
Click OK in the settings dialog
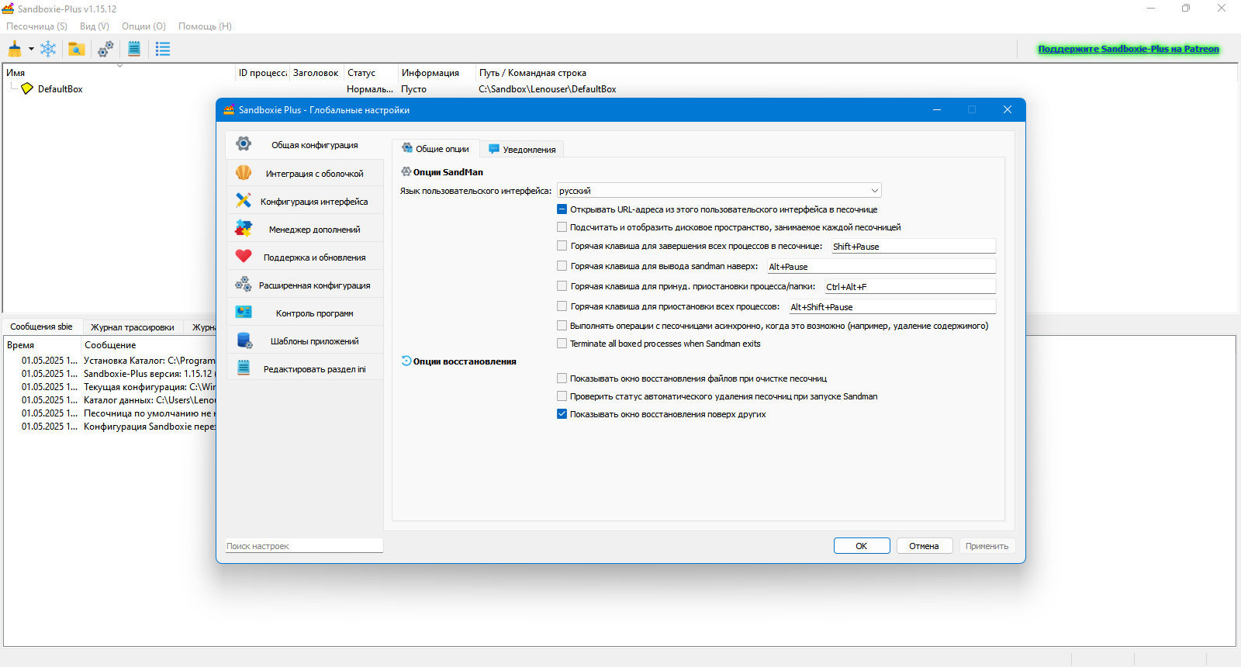(x=862, y=546)
